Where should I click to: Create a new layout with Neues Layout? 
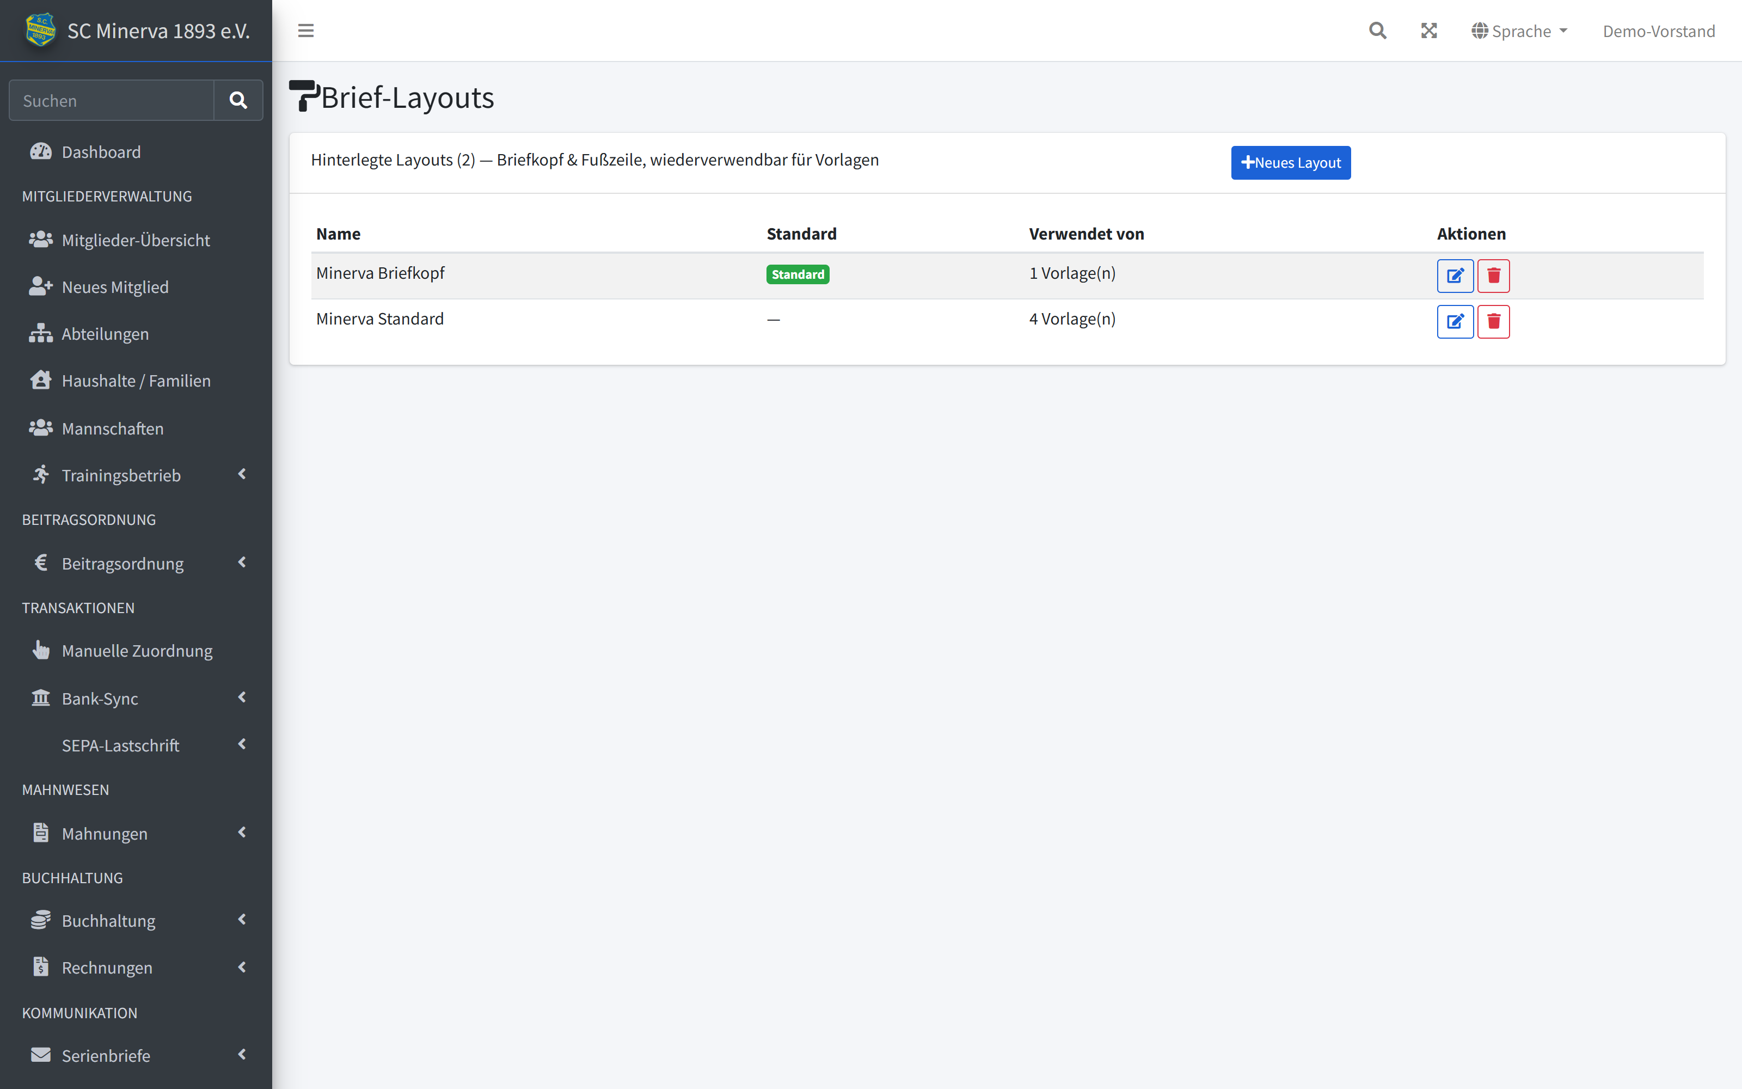(x=1291, y=163)
